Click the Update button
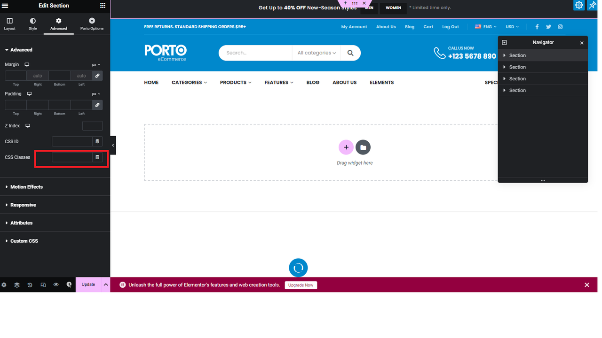The width and height of the screenshot is (602, 338). pos(88,284)
